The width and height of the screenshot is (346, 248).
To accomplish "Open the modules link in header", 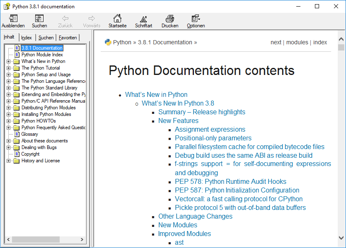I will (x=297, y=42).
